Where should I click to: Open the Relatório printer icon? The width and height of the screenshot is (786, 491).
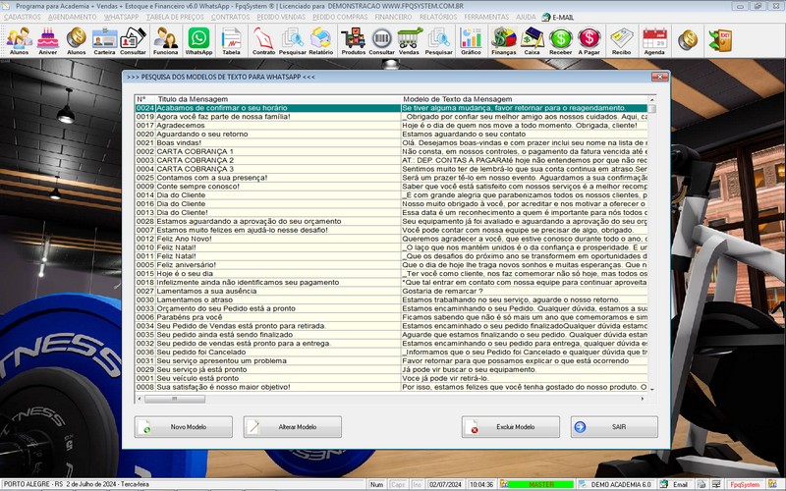coord(321,40)
